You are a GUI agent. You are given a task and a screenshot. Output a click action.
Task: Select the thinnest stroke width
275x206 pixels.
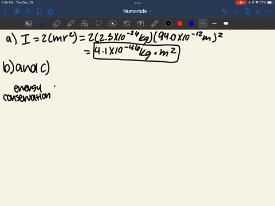203,23
